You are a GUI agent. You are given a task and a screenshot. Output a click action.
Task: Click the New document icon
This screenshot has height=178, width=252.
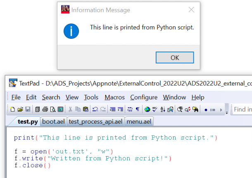point(13,110)
